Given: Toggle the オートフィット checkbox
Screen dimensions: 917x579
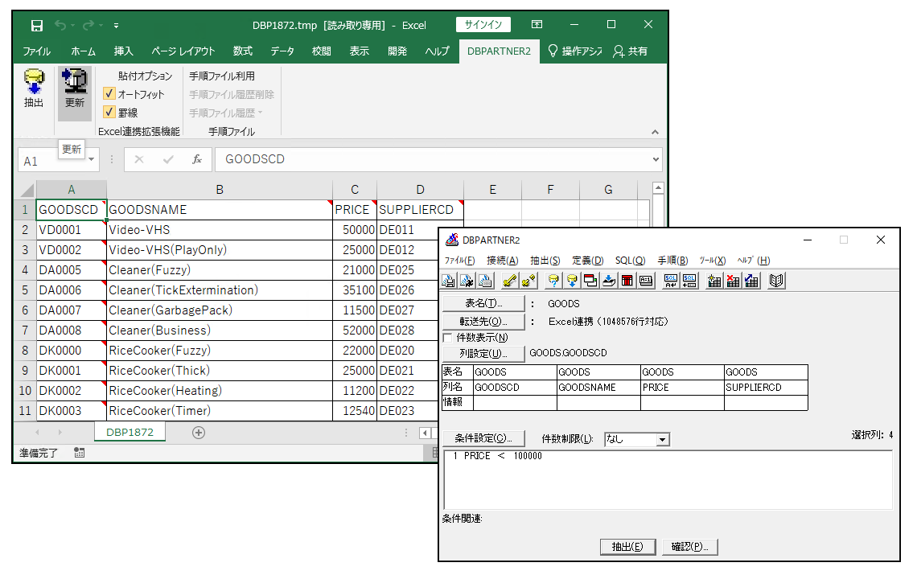Looking at the screenshot, I should click(x=109, y=93).
